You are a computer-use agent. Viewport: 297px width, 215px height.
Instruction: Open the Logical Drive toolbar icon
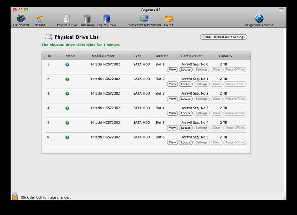tap(106, 21)
